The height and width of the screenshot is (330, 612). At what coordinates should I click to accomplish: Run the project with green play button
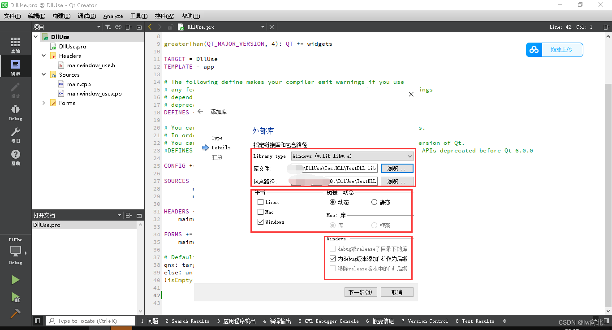(15, 280)
